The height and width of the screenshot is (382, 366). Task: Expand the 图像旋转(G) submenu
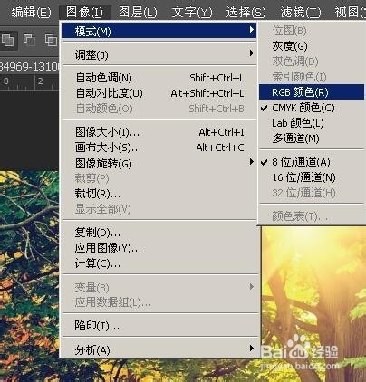pos(159,163)
